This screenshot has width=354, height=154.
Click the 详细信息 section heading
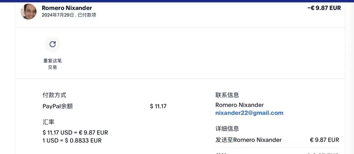(x=227, y=129)
